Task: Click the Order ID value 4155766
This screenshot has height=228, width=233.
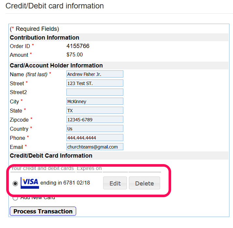Action: [78, 46]
